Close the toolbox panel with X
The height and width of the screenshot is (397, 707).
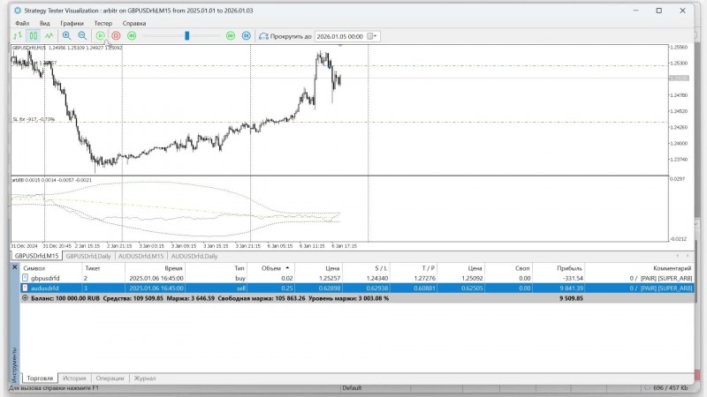(14, 267)
